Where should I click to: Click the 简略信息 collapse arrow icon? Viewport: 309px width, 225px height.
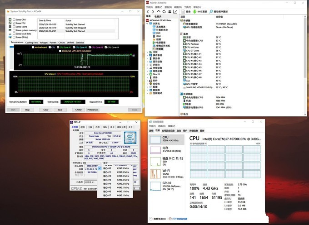click(151, 219)
